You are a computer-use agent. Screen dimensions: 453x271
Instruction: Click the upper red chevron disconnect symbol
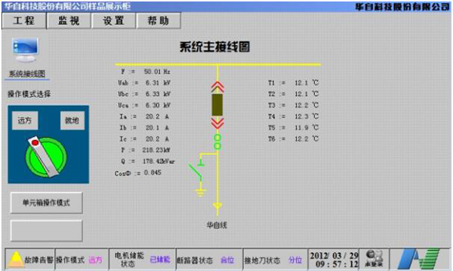(217, 87)
